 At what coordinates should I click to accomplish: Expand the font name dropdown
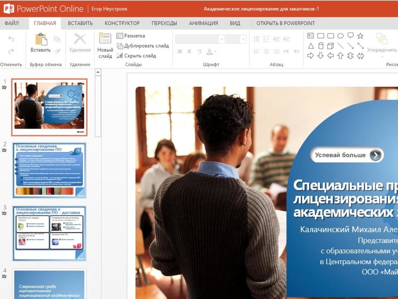point(221,39)
